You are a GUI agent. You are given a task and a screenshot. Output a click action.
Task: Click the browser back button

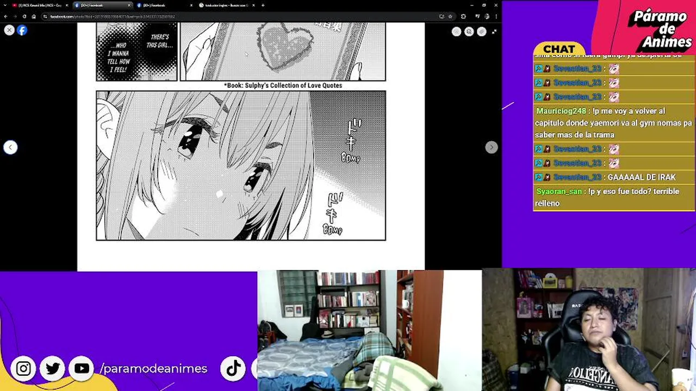(6, 16)
